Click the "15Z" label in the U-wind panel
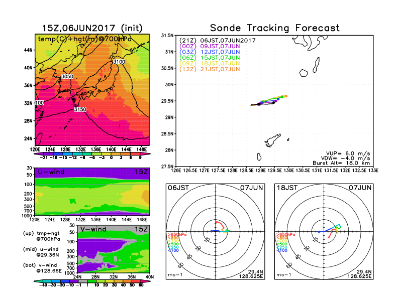The image size is (398, 307). [x=141, y=172]
